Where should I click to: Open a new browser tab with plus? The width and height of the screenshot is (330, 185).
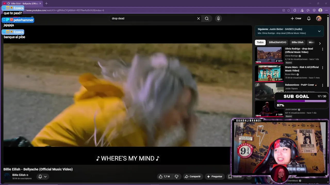pyautogui.click(x=46, y=3)
